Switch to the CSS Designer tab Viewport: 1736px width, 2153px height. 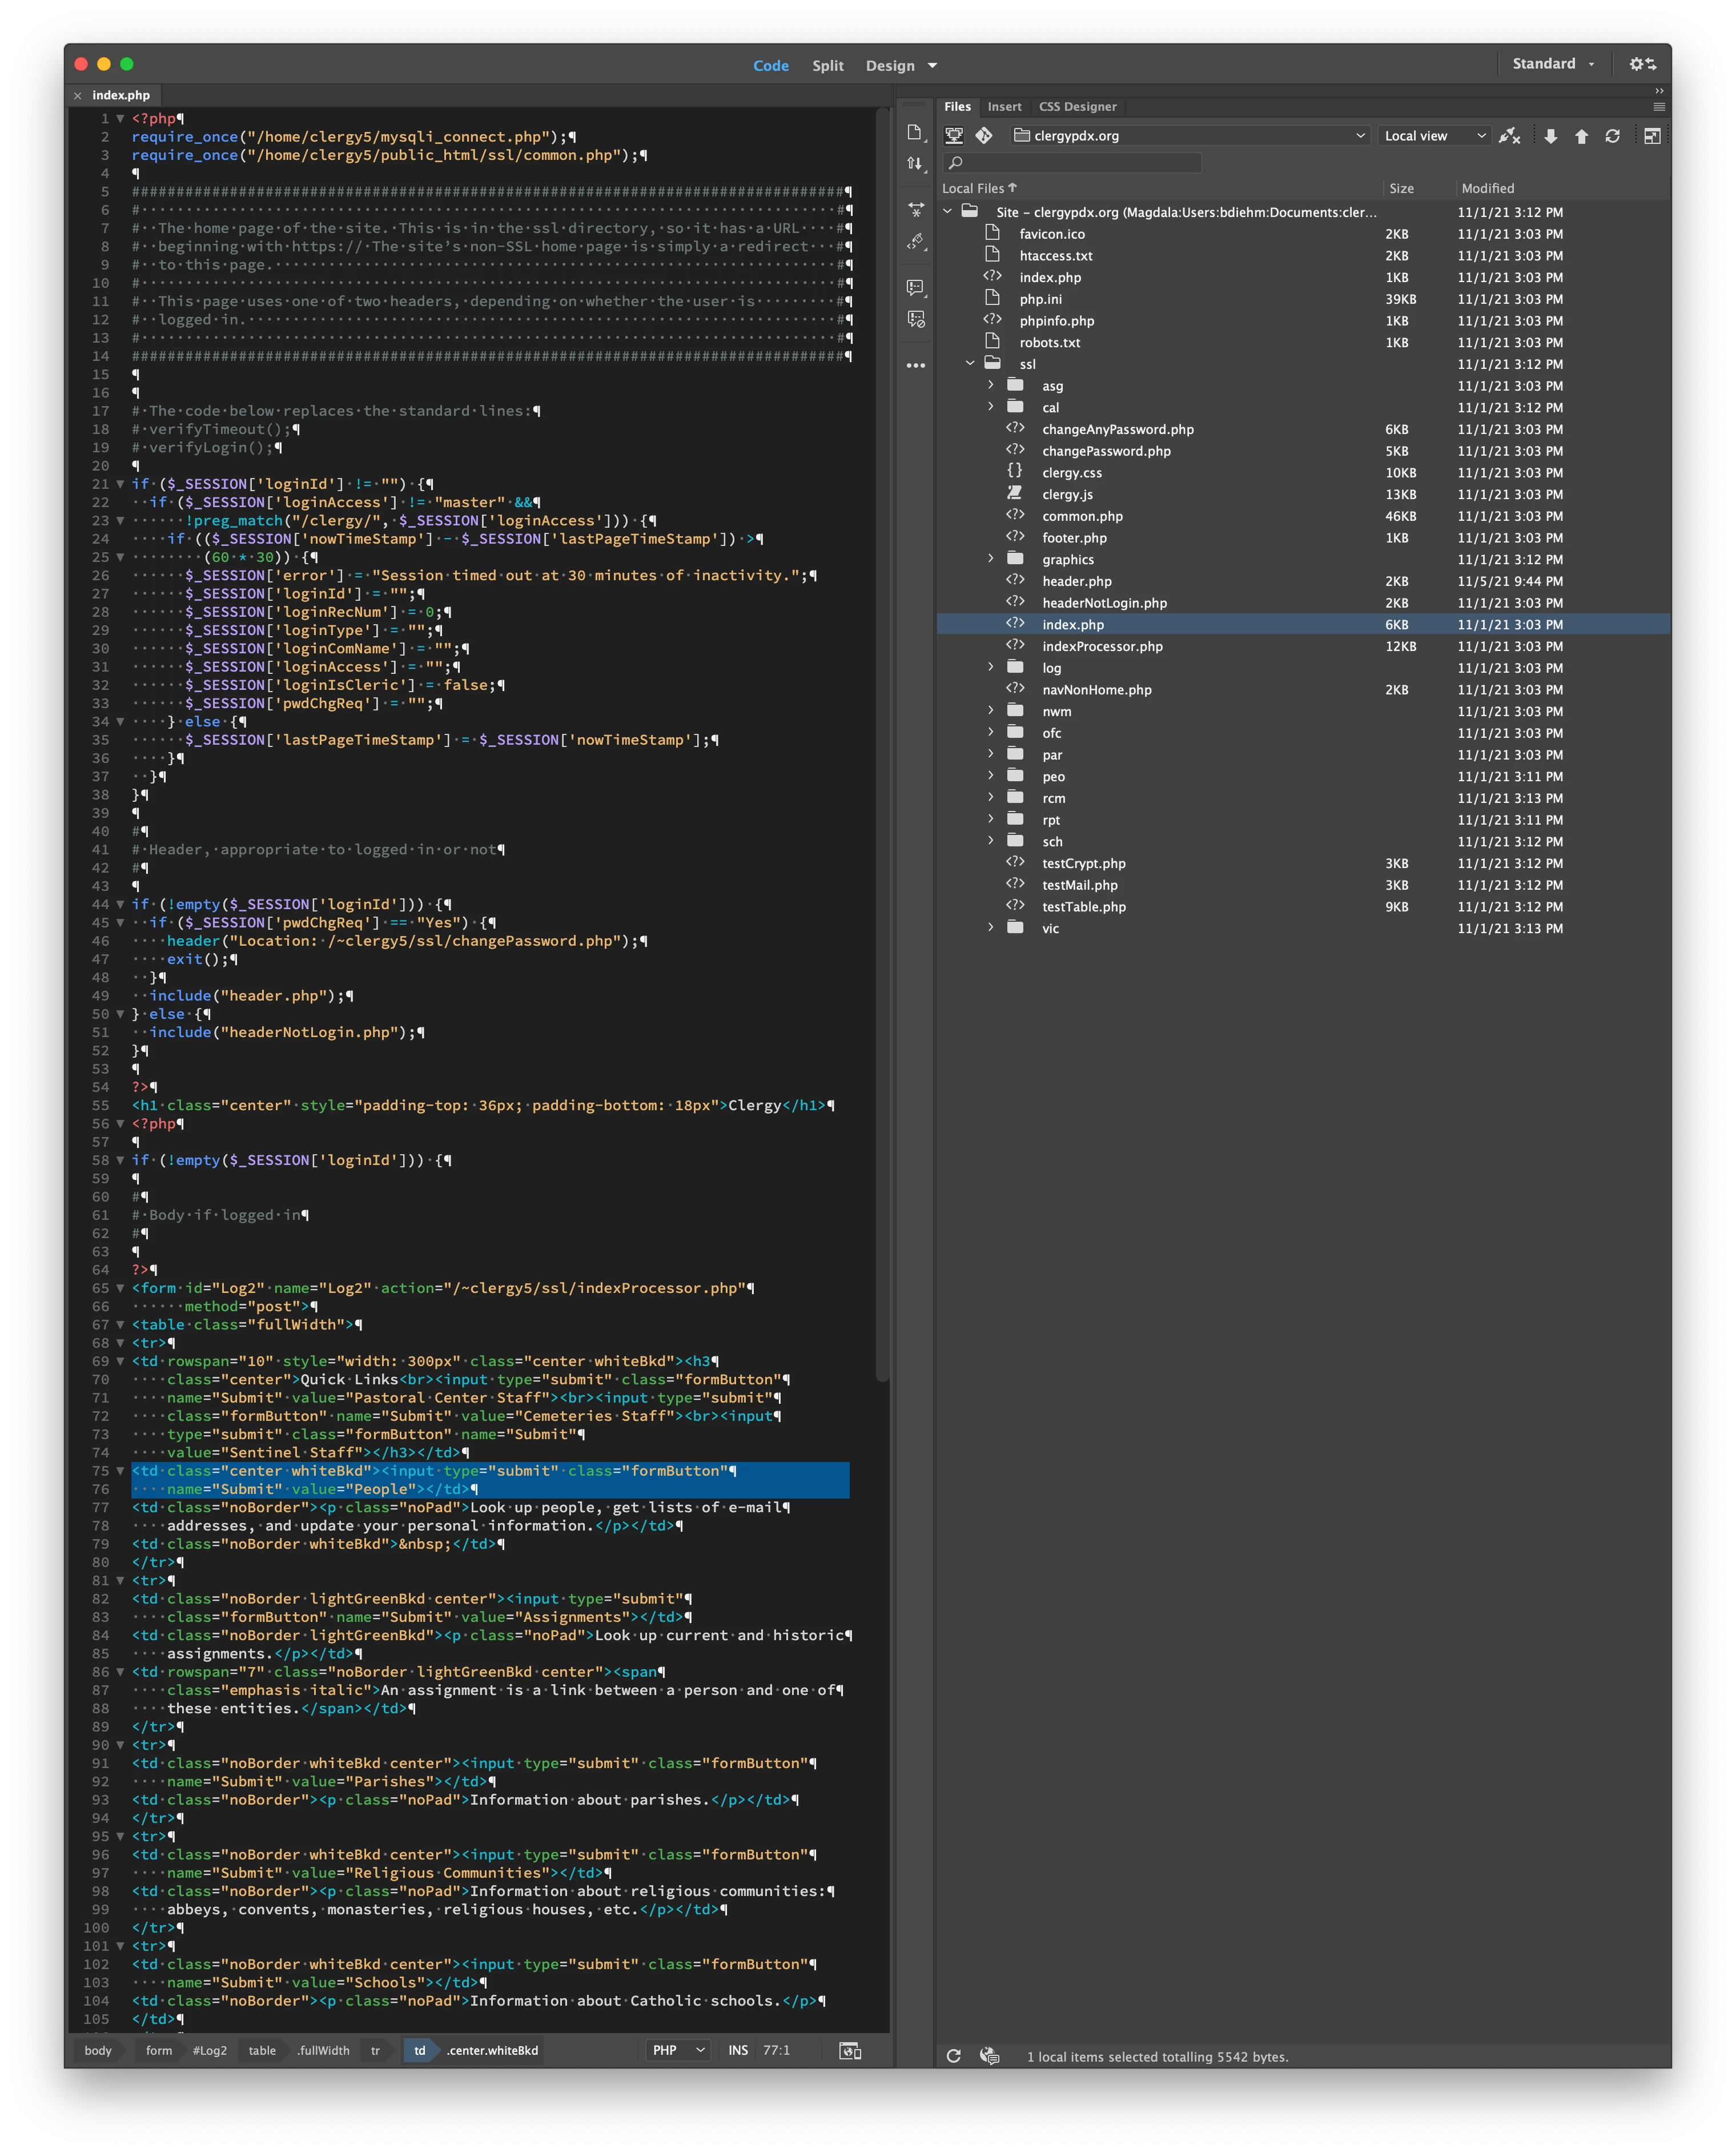pyautogui.click(x=1077, y=107)
